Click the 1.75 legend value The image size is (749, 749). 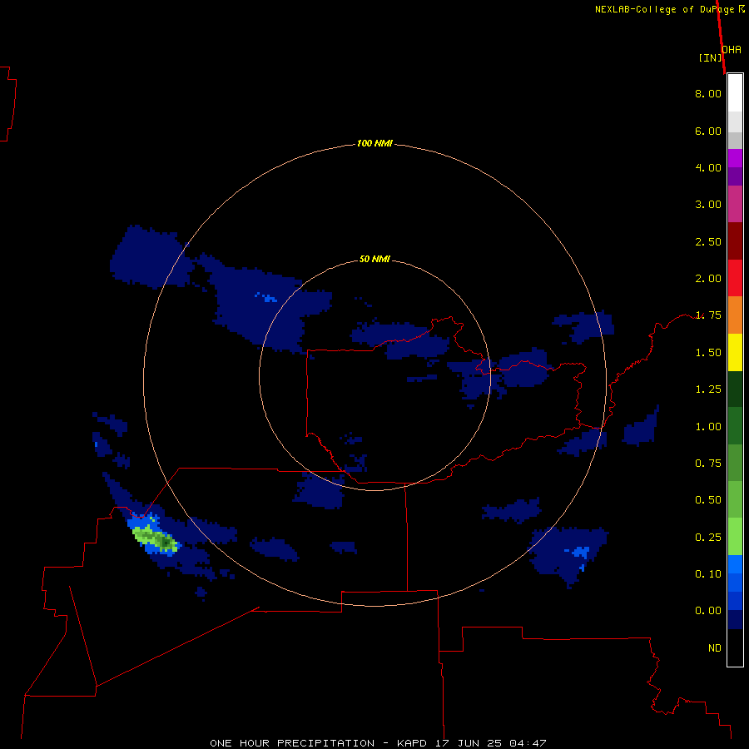click(708, 315)
